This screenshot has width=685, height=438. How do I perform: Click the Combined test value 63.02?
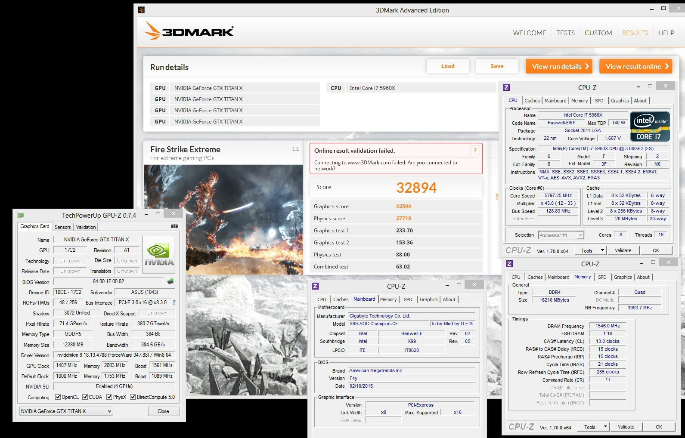[403, 267]
